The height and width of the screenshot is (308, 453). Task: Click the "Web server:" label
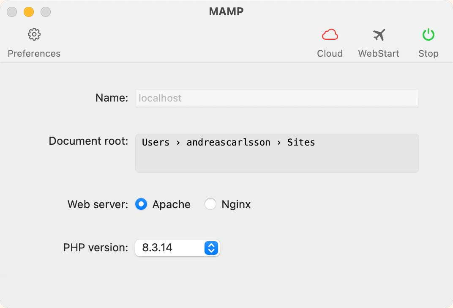coord(98,204)
